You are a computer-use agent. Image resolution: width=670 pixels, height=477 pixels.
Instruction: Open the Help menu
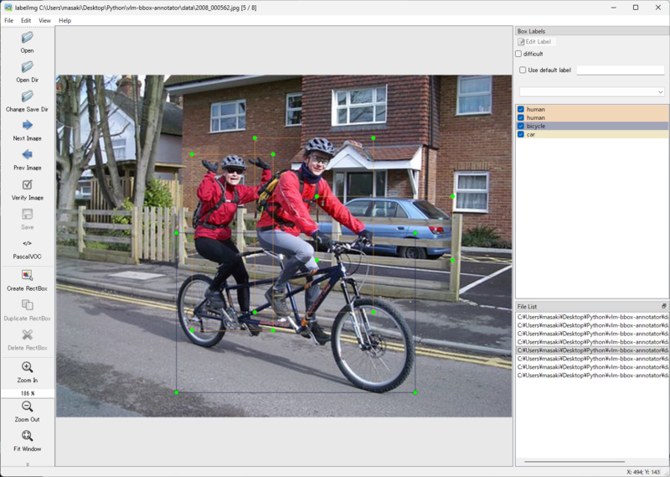point(65,20)
